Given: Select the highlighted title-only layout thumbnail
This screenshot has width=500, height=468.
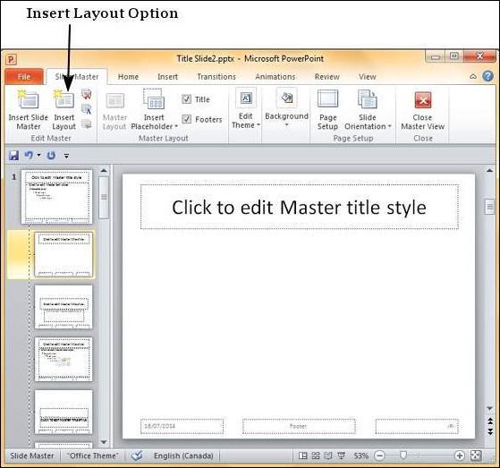Looking at the screenshot, I should (x=64, y=254).
